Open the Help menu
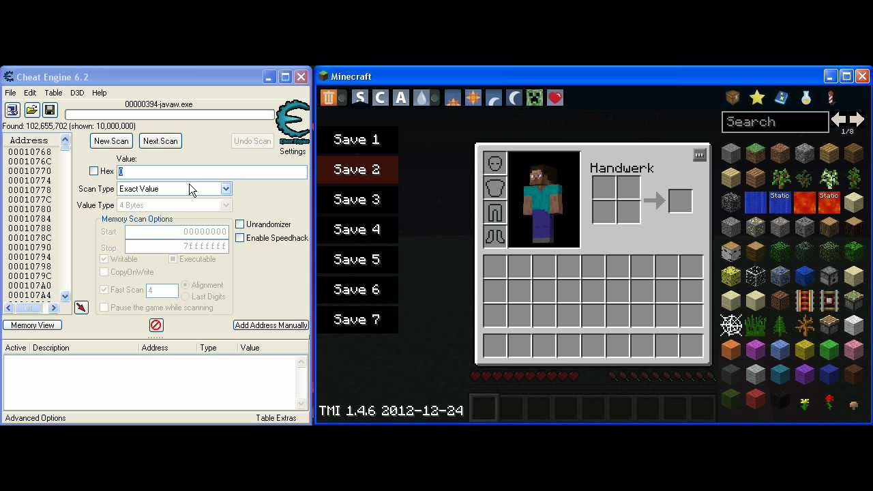873x491 pixels. pos(100,93)
